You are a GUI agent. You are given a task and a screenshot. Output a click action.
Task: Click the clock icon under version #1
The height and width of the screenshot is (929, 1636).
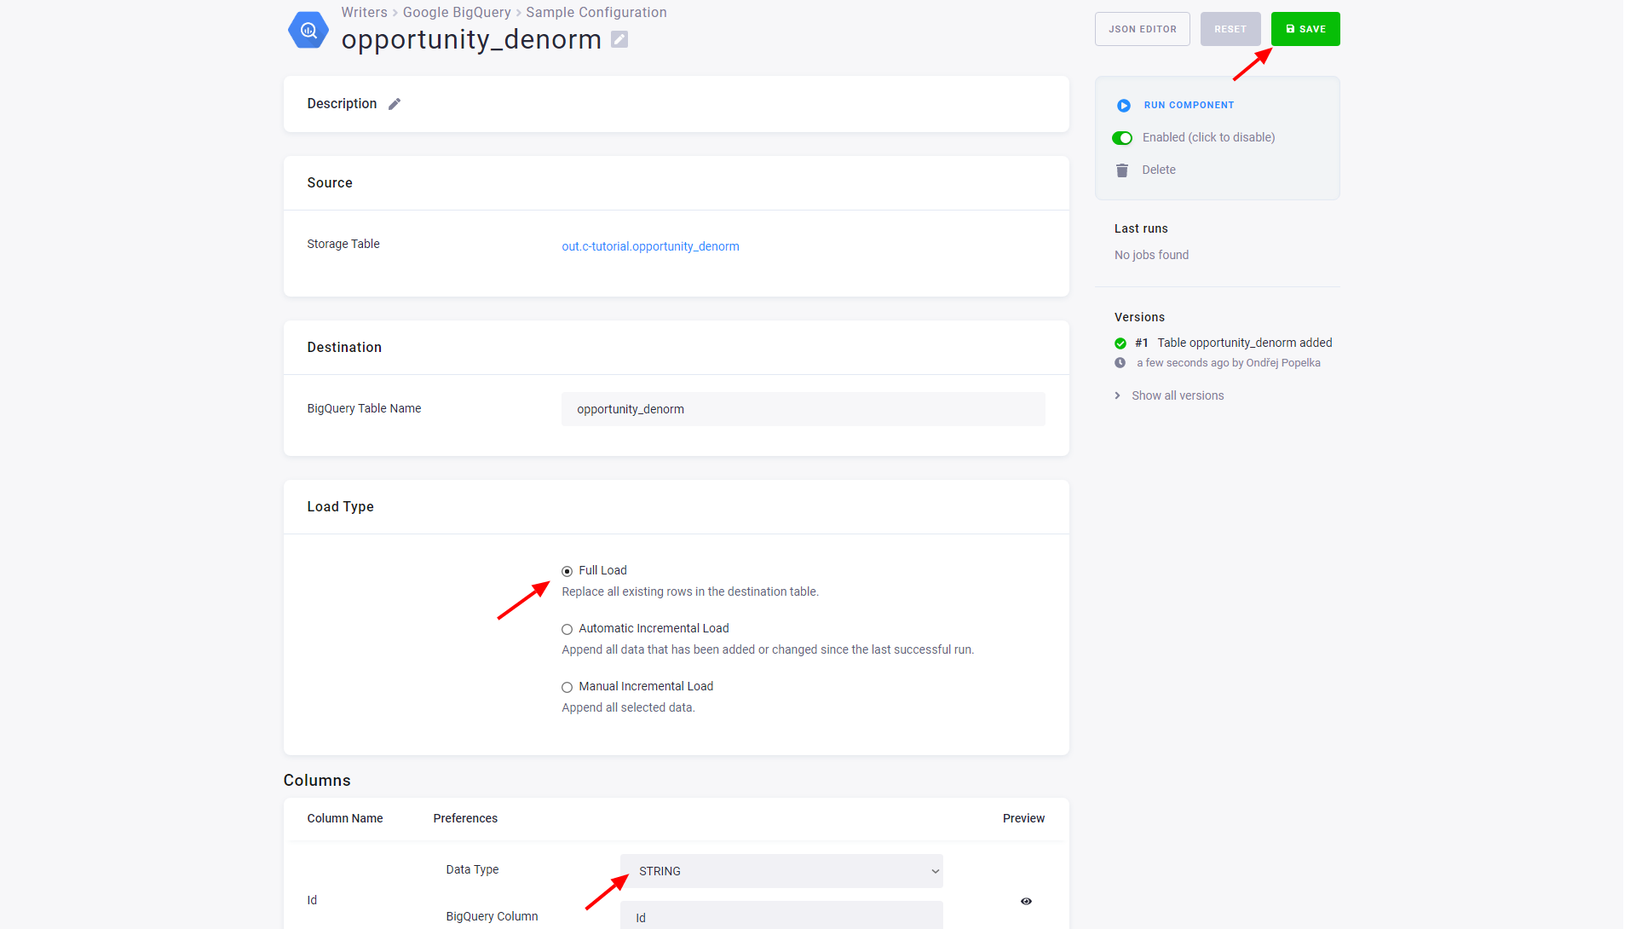[1120, 363]
